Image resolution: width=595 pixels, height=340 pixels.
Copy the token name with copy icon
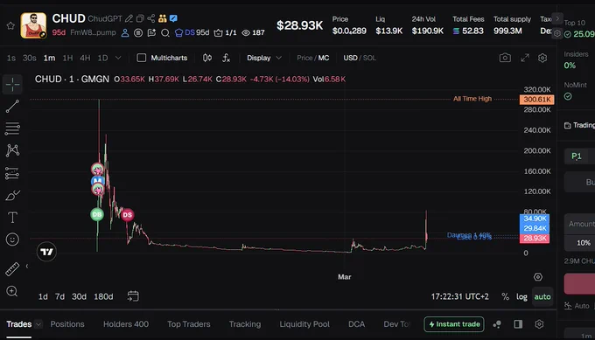point(140,18)
